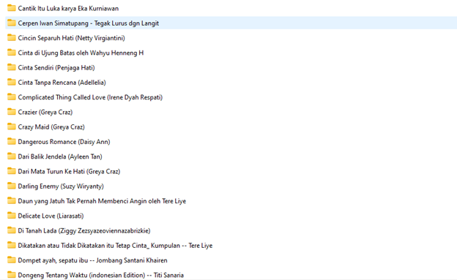Select the name 'Cantik Itu Luka karya Eka Kurniawan'

pyautogui.click(x=68, y=9)
